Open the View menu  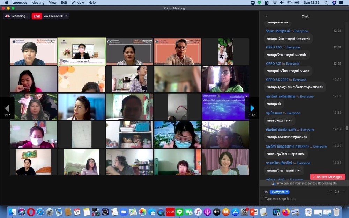[x=53, y=2]
